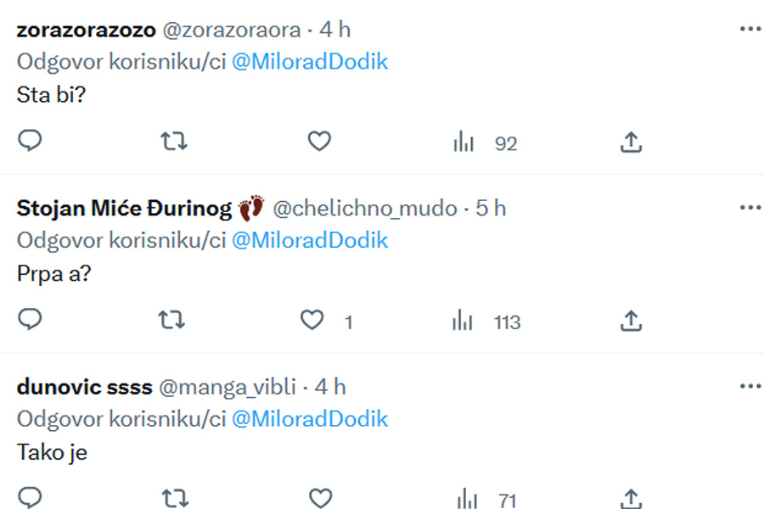Screen dimensions: 764x509
Task: Open @MiloradDodik link in zorazorazozo's reply
Action: (x=310, y=62)
